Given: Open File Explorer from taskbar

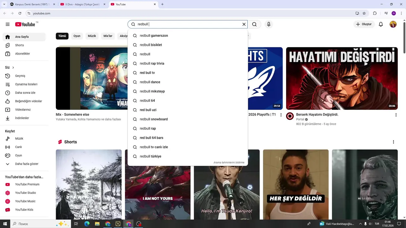Looking at the screenshot, I should tap(97, 224).
